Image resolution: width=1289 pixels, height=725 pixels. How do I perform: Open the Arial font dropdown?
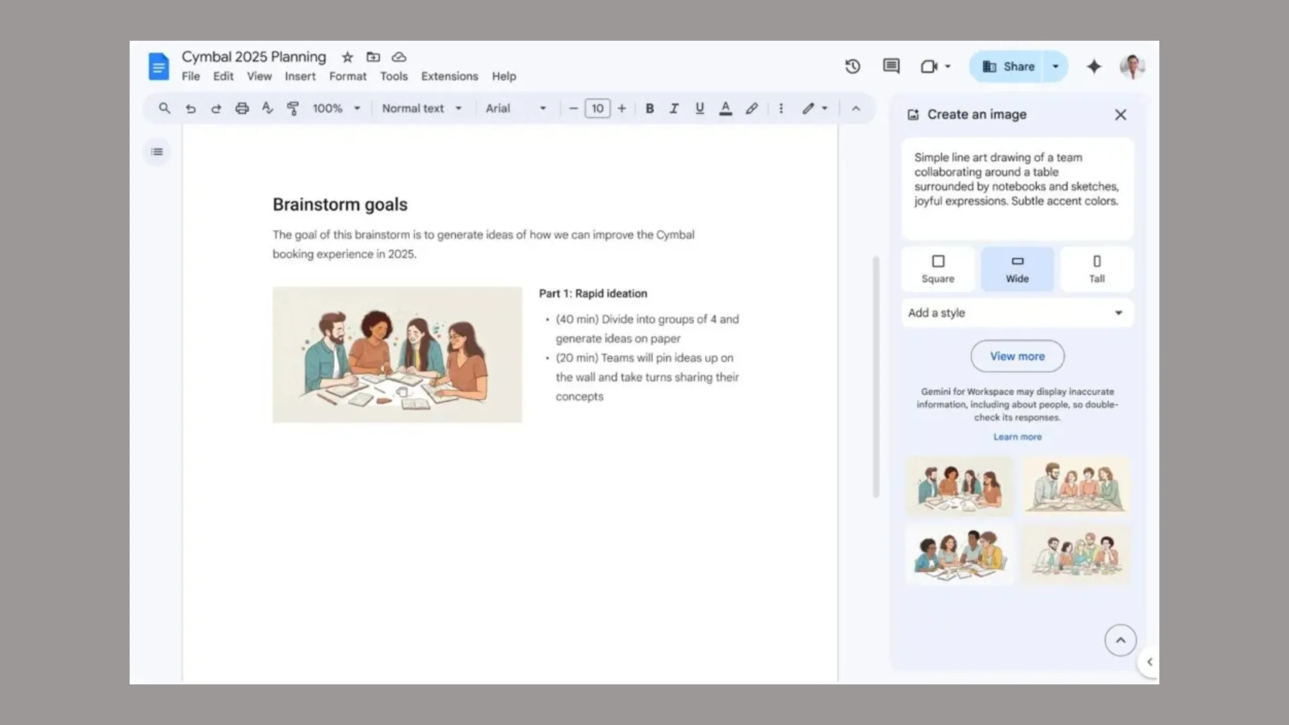point(516,108)
